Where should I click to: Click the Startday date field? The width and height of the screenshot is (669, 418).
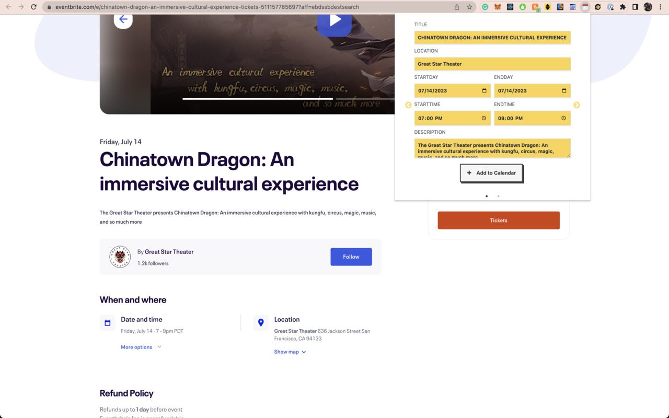point(453,90)
